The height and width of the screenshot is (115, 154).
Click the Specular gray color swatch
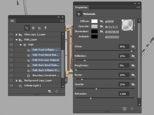pyautogui.click(x=94, y=26)
